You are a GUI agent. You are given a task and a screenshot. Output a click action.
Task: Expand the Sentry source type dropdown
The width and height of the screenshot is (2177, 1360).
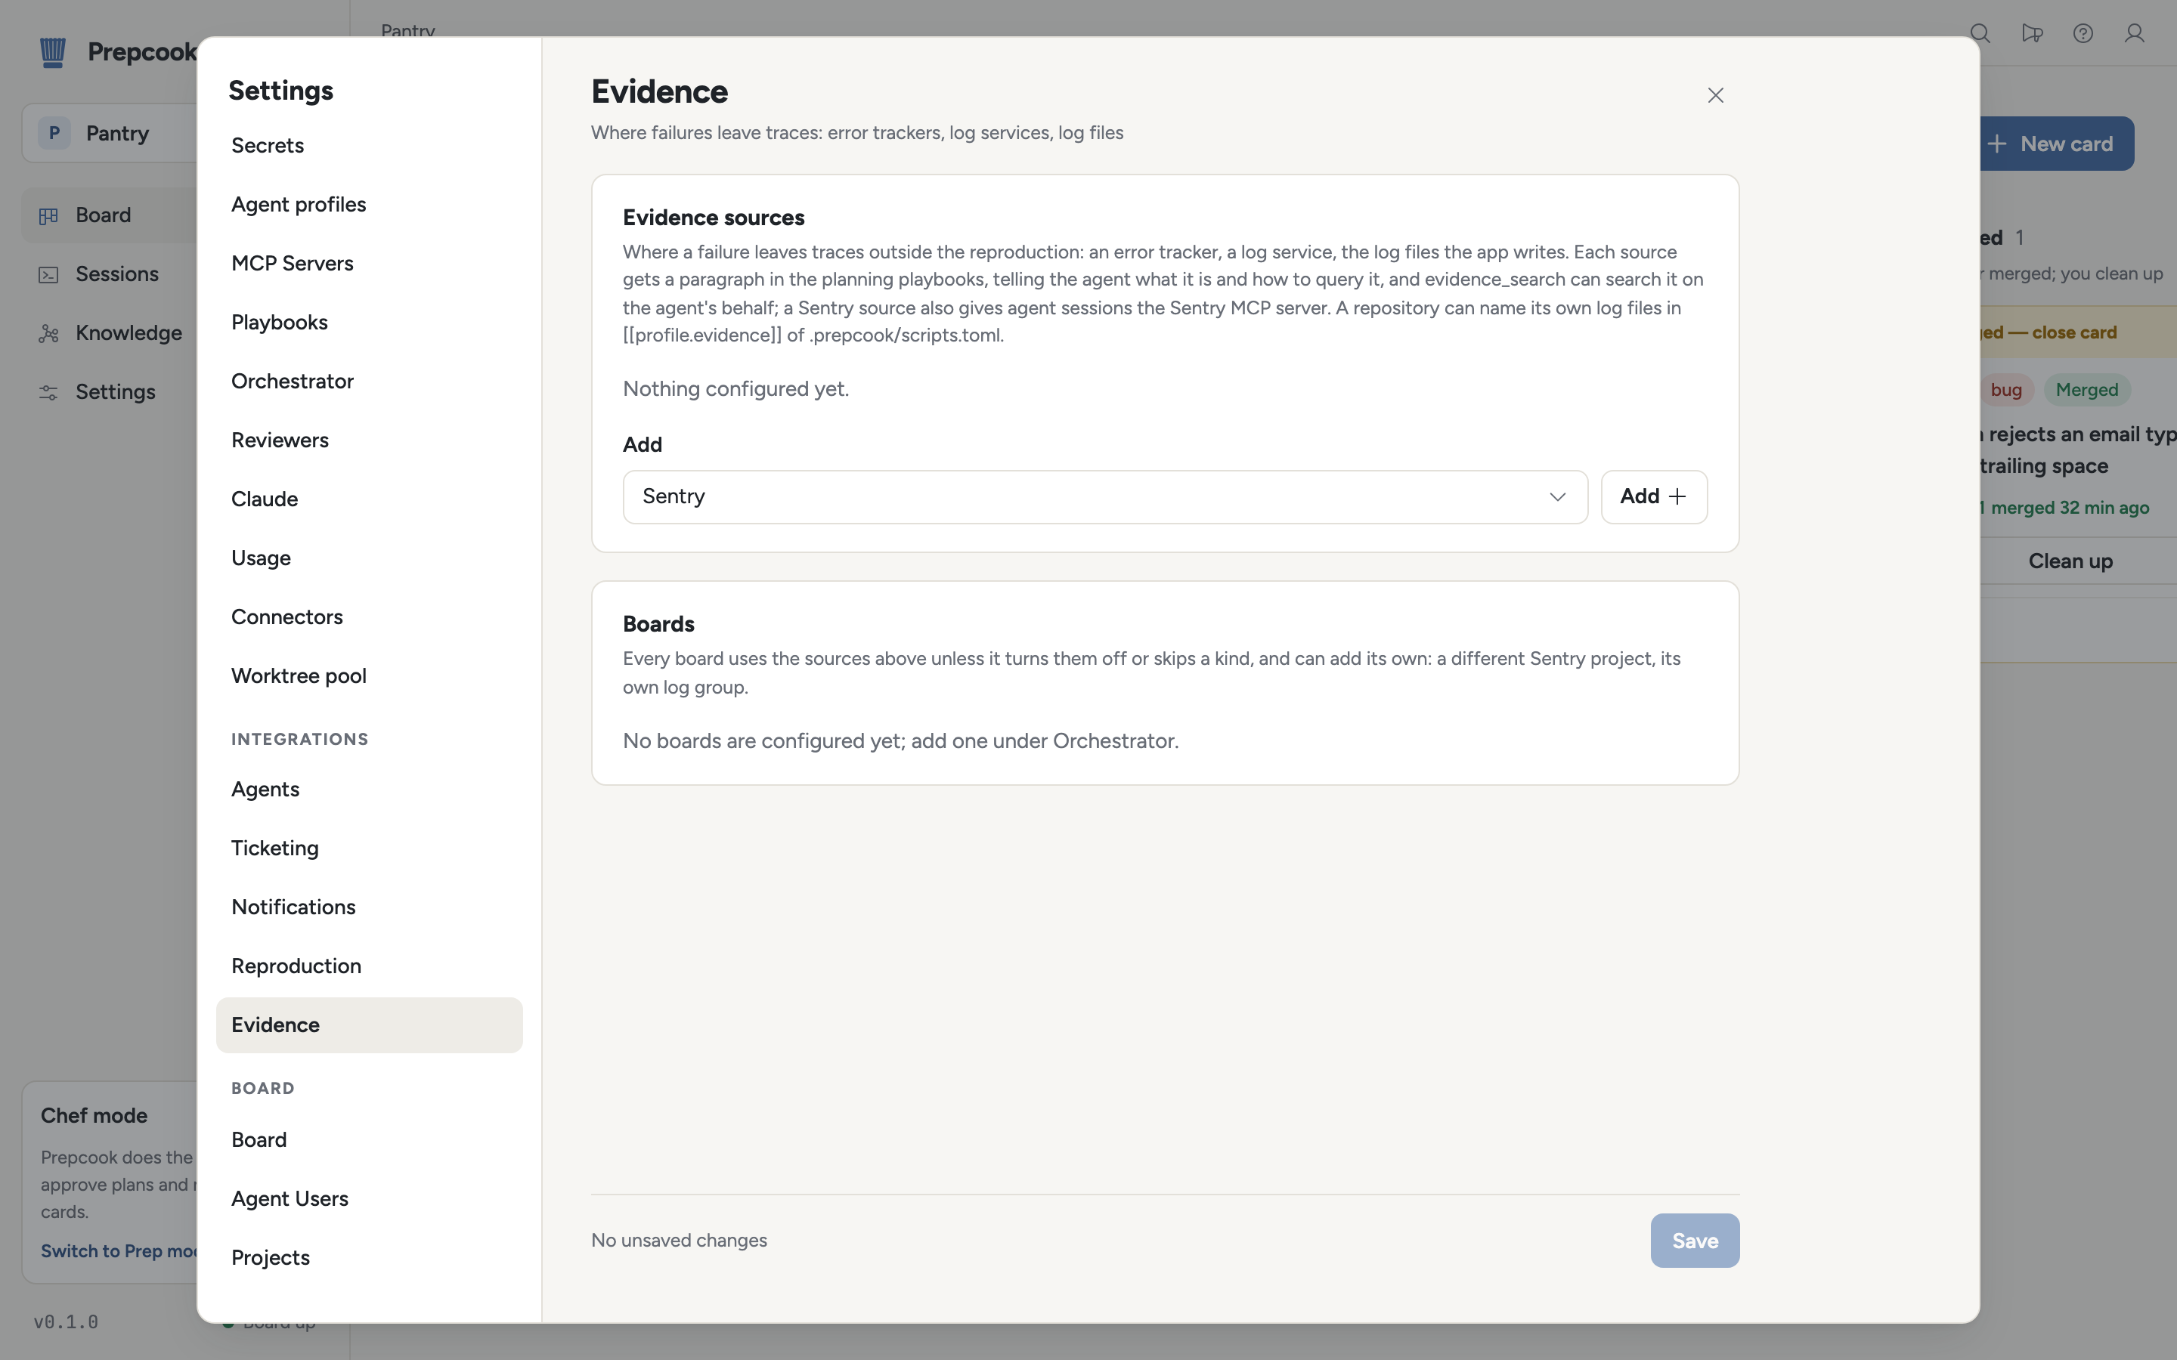[x=1104, y=496]
